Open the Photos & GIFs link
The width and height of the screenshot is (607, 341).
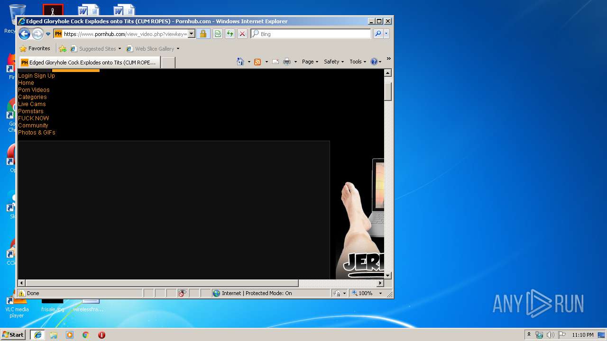coord(37,133)
